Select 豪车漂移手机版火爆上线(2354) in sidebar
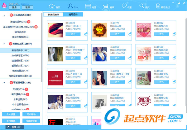 click(19, 27)
